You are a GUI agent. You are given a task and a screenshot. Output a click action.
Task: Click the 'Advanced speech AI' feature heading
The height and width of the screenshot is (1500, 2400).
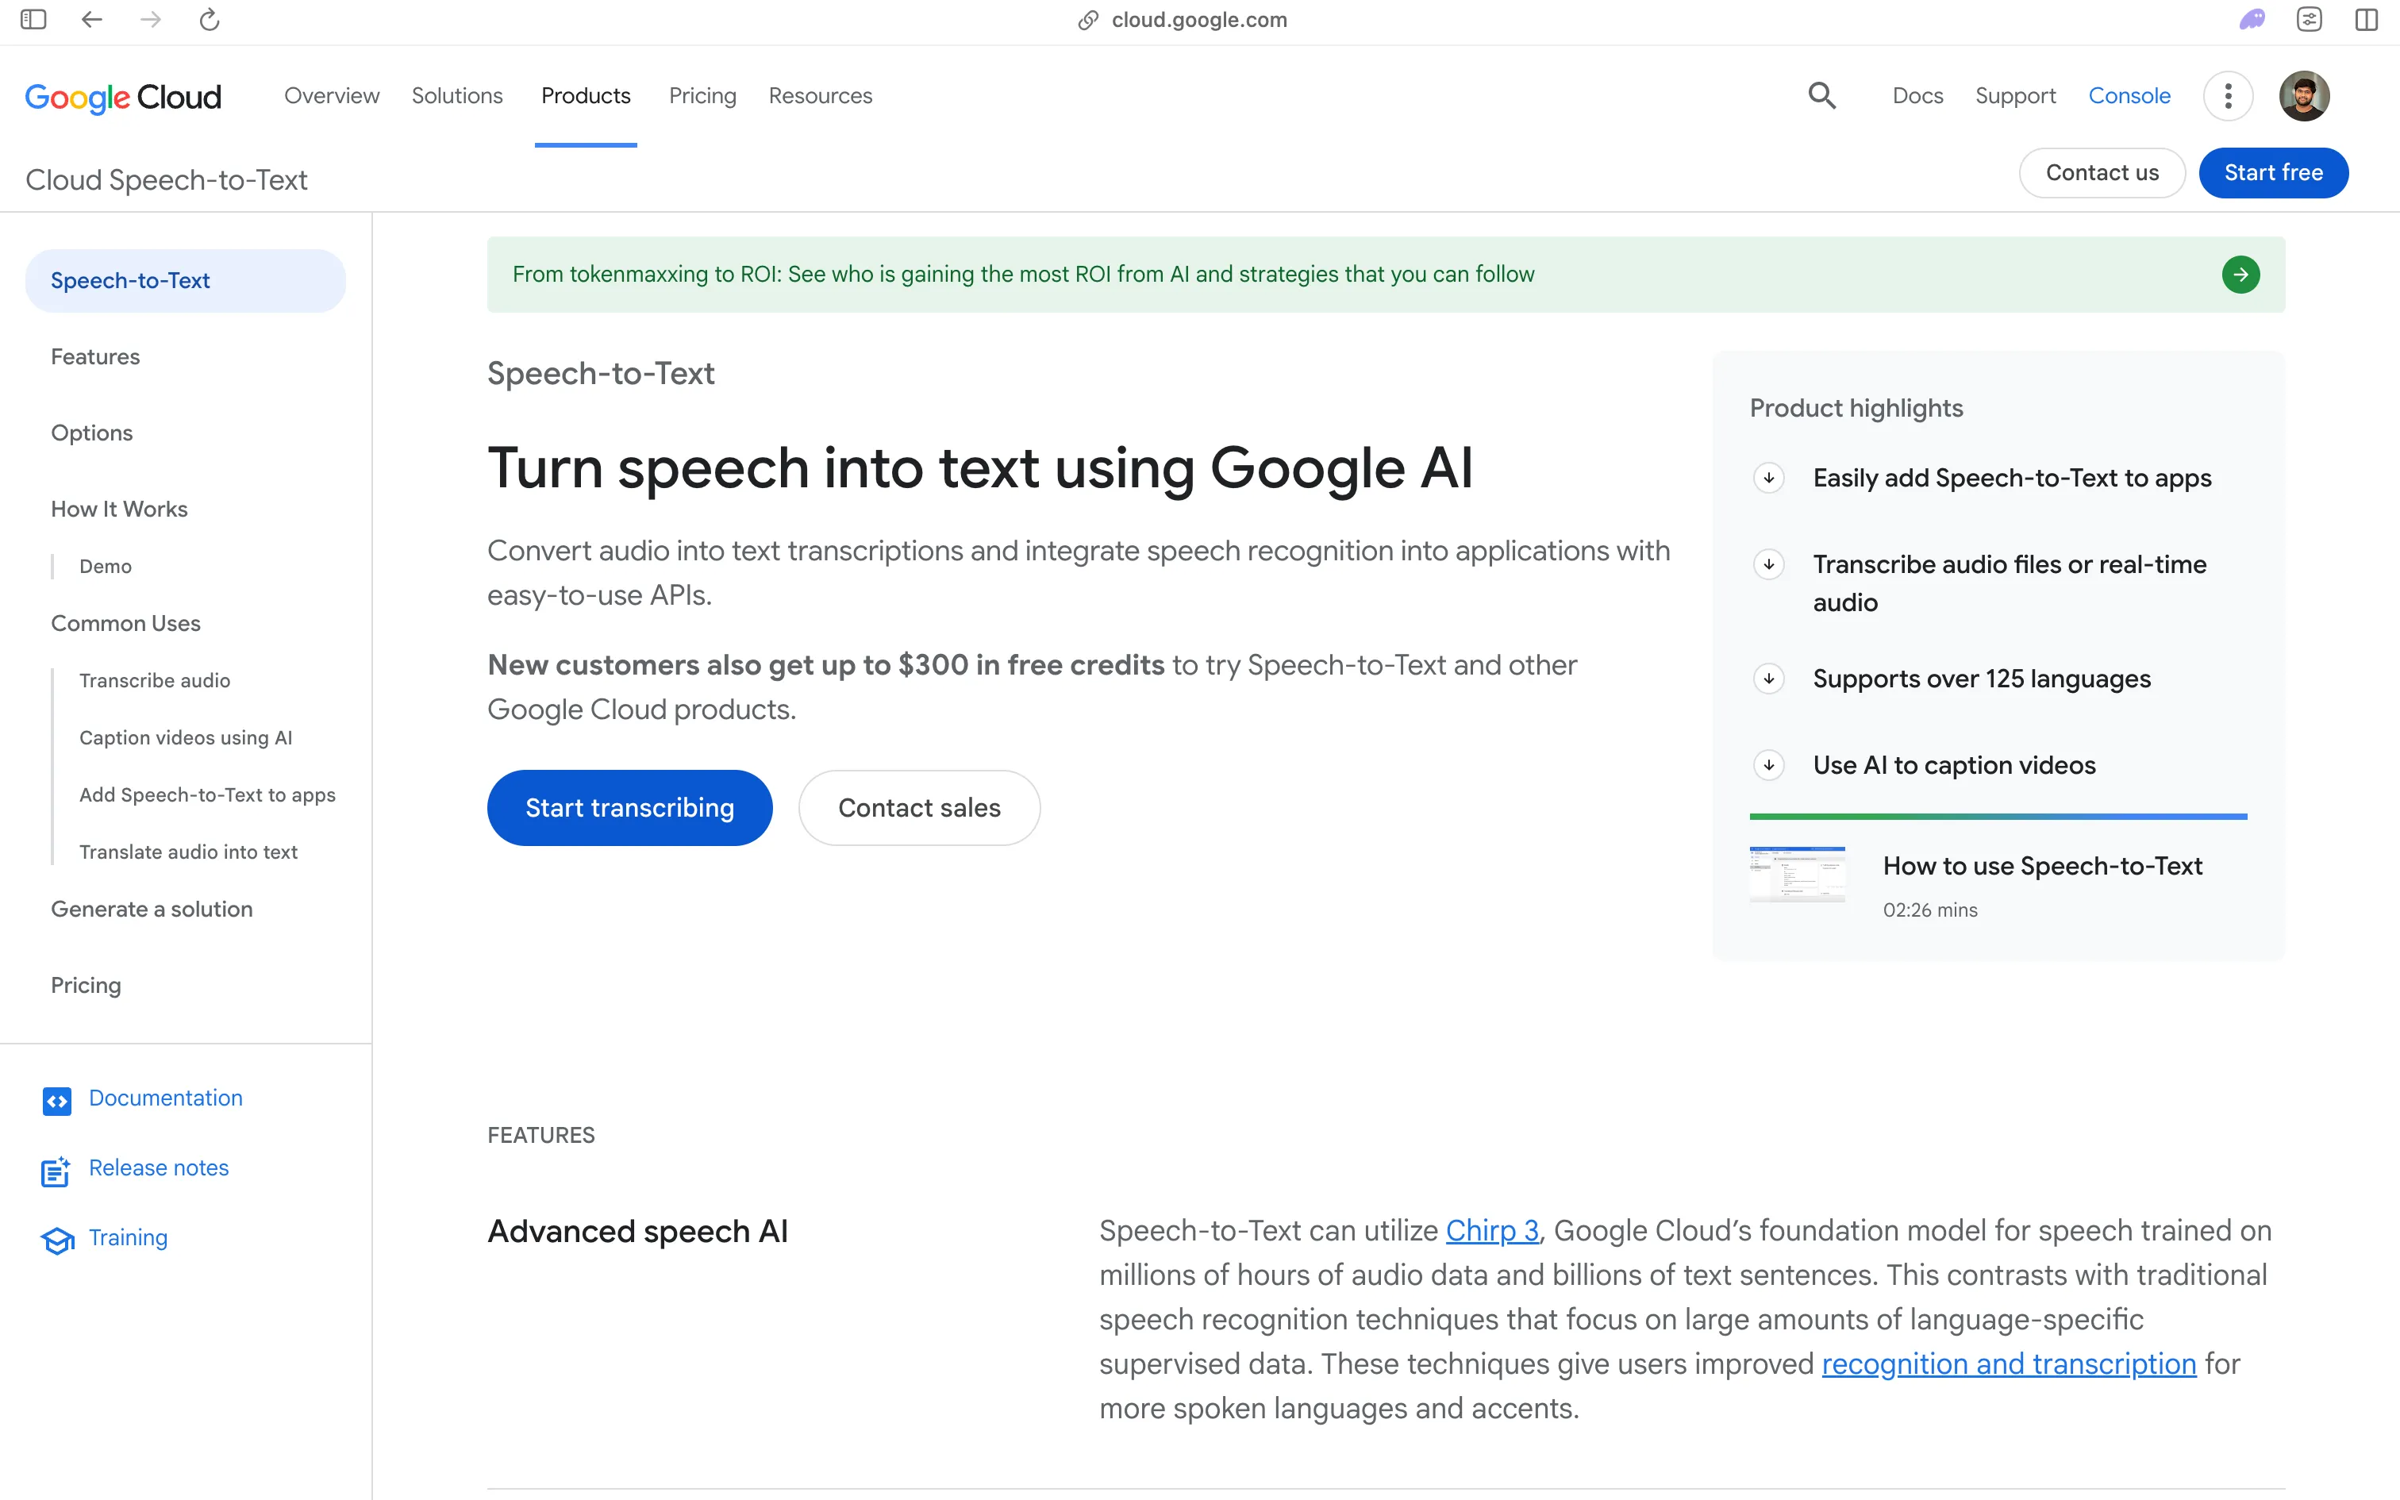(637, 1231)
